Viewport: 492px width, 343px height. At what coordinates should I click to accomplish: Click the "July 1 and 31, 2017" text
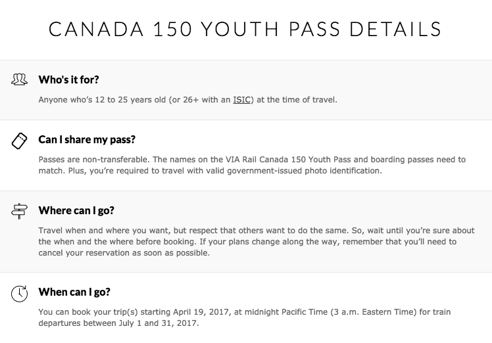point(159,323)
